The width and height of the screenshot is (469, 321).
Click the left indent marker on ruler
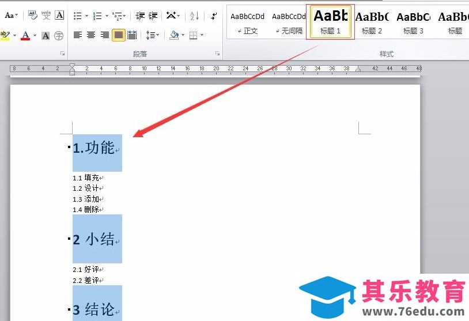point(72,69)
